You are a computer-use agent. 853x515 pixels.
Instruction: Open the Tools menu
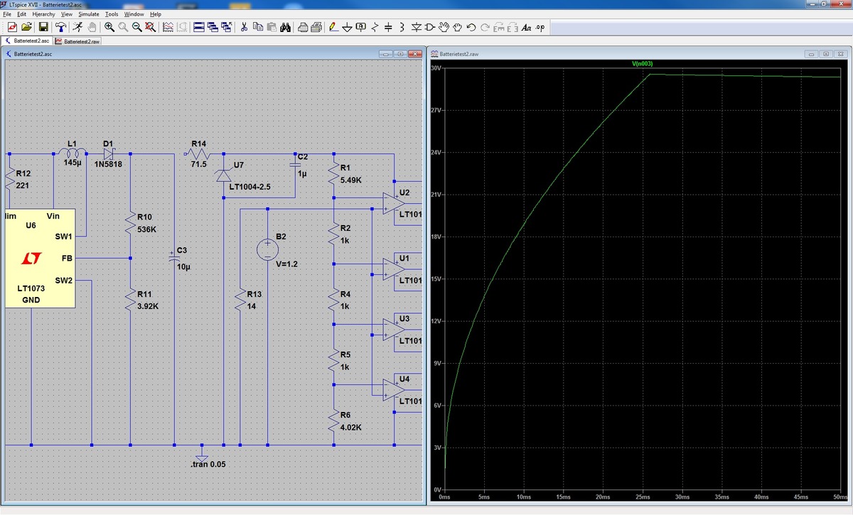click(x=112, y=14)
